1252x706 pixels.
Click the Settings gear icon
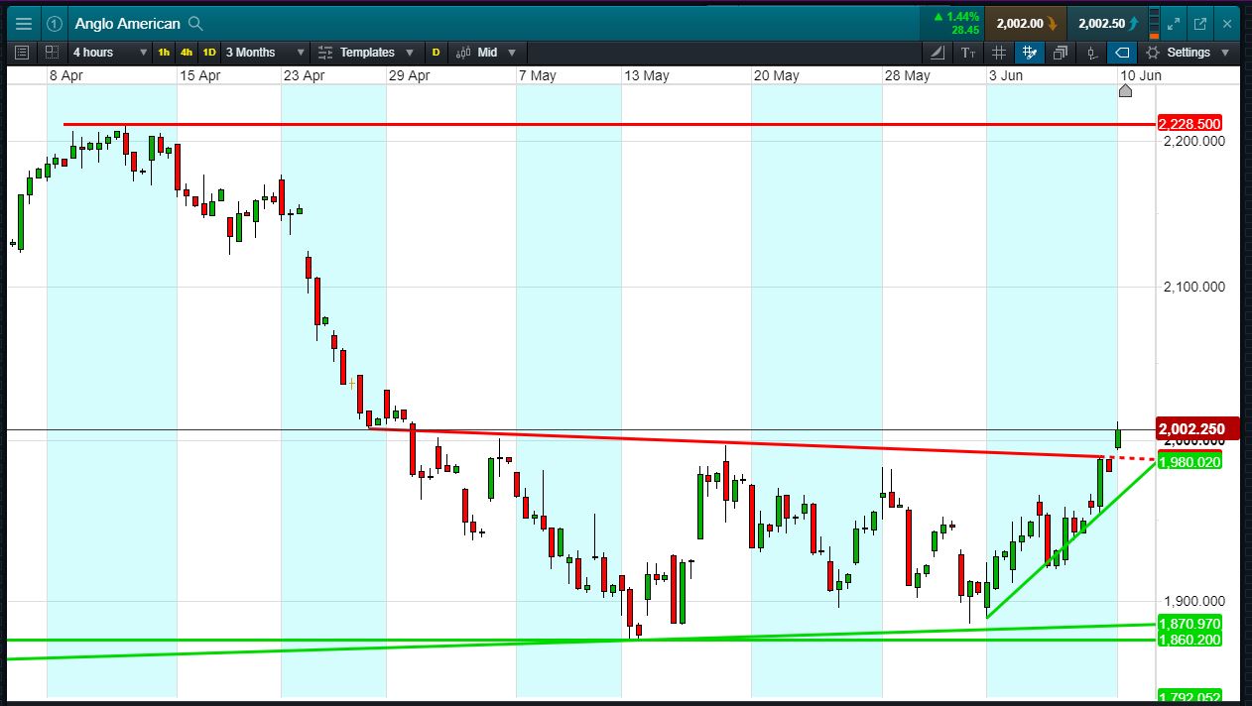(1153, 53)
